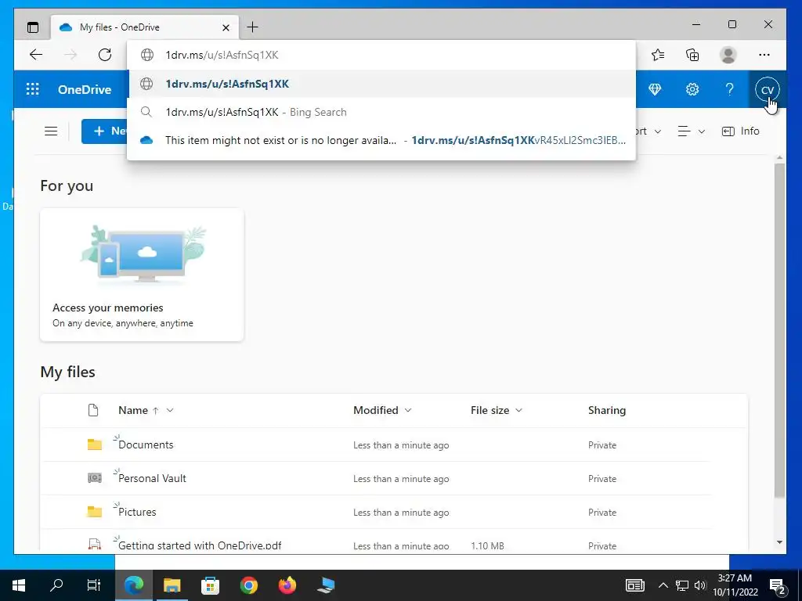Viewport: 802px width, 601px height.
Task: Open the notification center icon
Action: coord(777,585)
